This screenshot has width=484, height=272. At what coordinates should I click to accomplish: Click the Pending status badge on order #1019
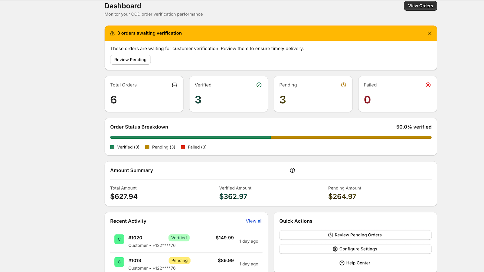pyautogui.click(x=179, y=261)
